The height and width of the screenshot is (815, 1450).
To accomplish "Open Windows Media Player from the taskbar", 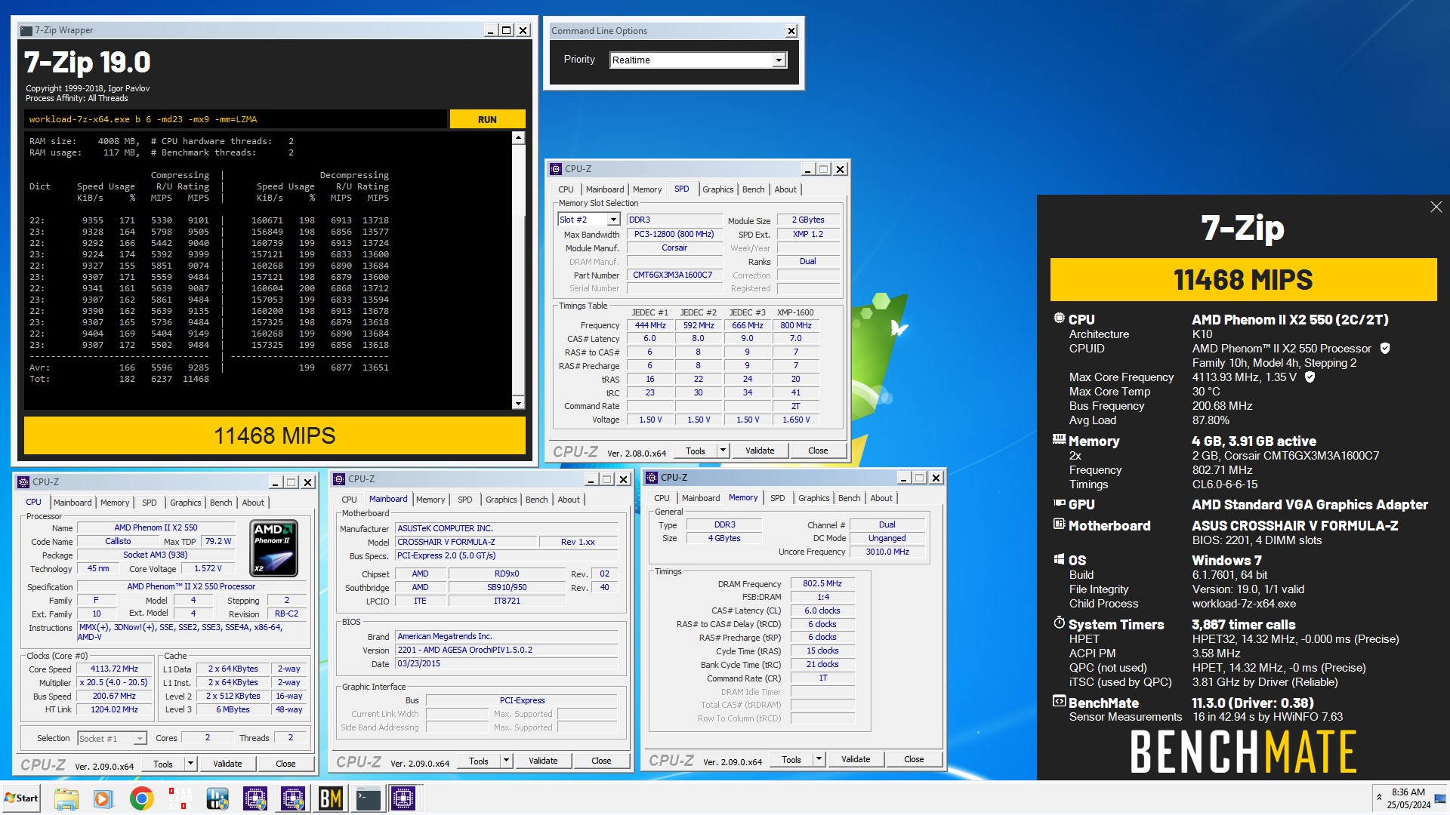I will tap(103, 798).
